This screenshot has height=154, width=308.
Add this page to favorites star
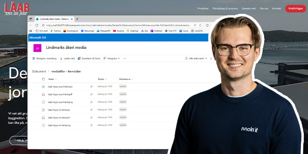coord(200,25)
